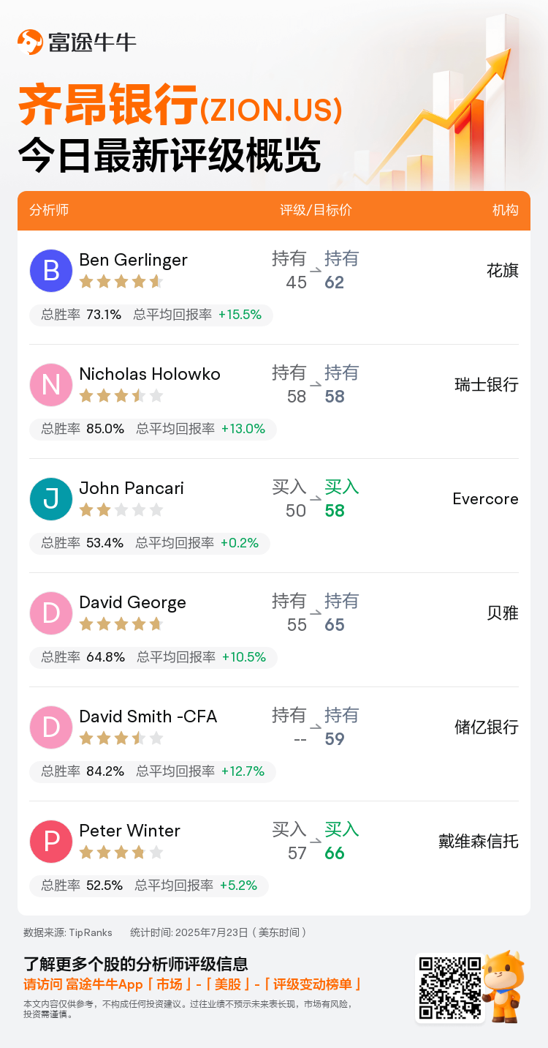Tap Ben Gerlinger's 总胜率 73.1% stats pill
Image resolution: width=548 pixels, height=1048 pixels.
point(151,315)
